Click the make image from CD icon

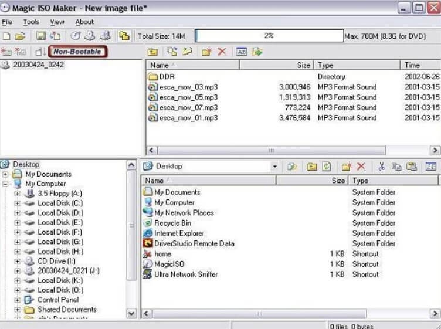(x=90, y=36)
